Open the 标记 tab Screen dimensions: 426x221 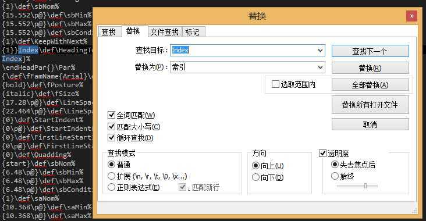click(193, 32)
